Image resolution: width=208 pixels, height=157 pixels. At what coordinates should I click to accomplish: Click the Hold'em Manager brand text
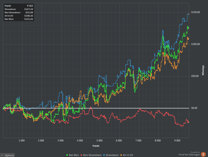pos(189,155)
